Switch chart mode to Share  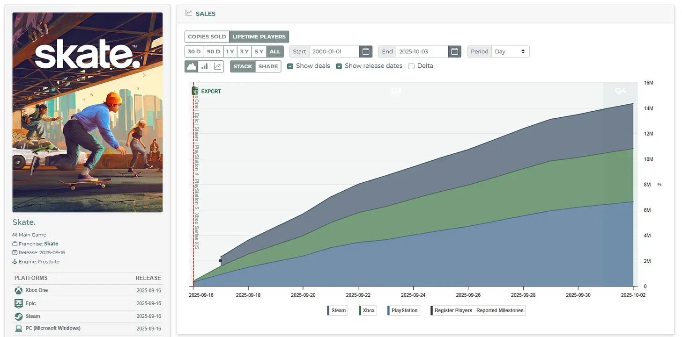[268, 66]
